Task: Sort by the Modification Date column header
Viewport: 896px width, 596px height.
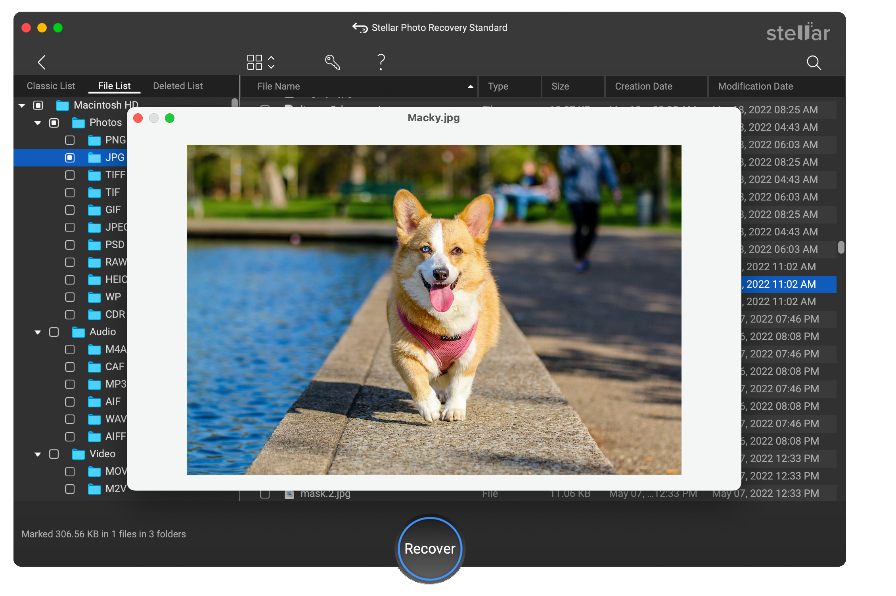Action: [x=777, y=86]
